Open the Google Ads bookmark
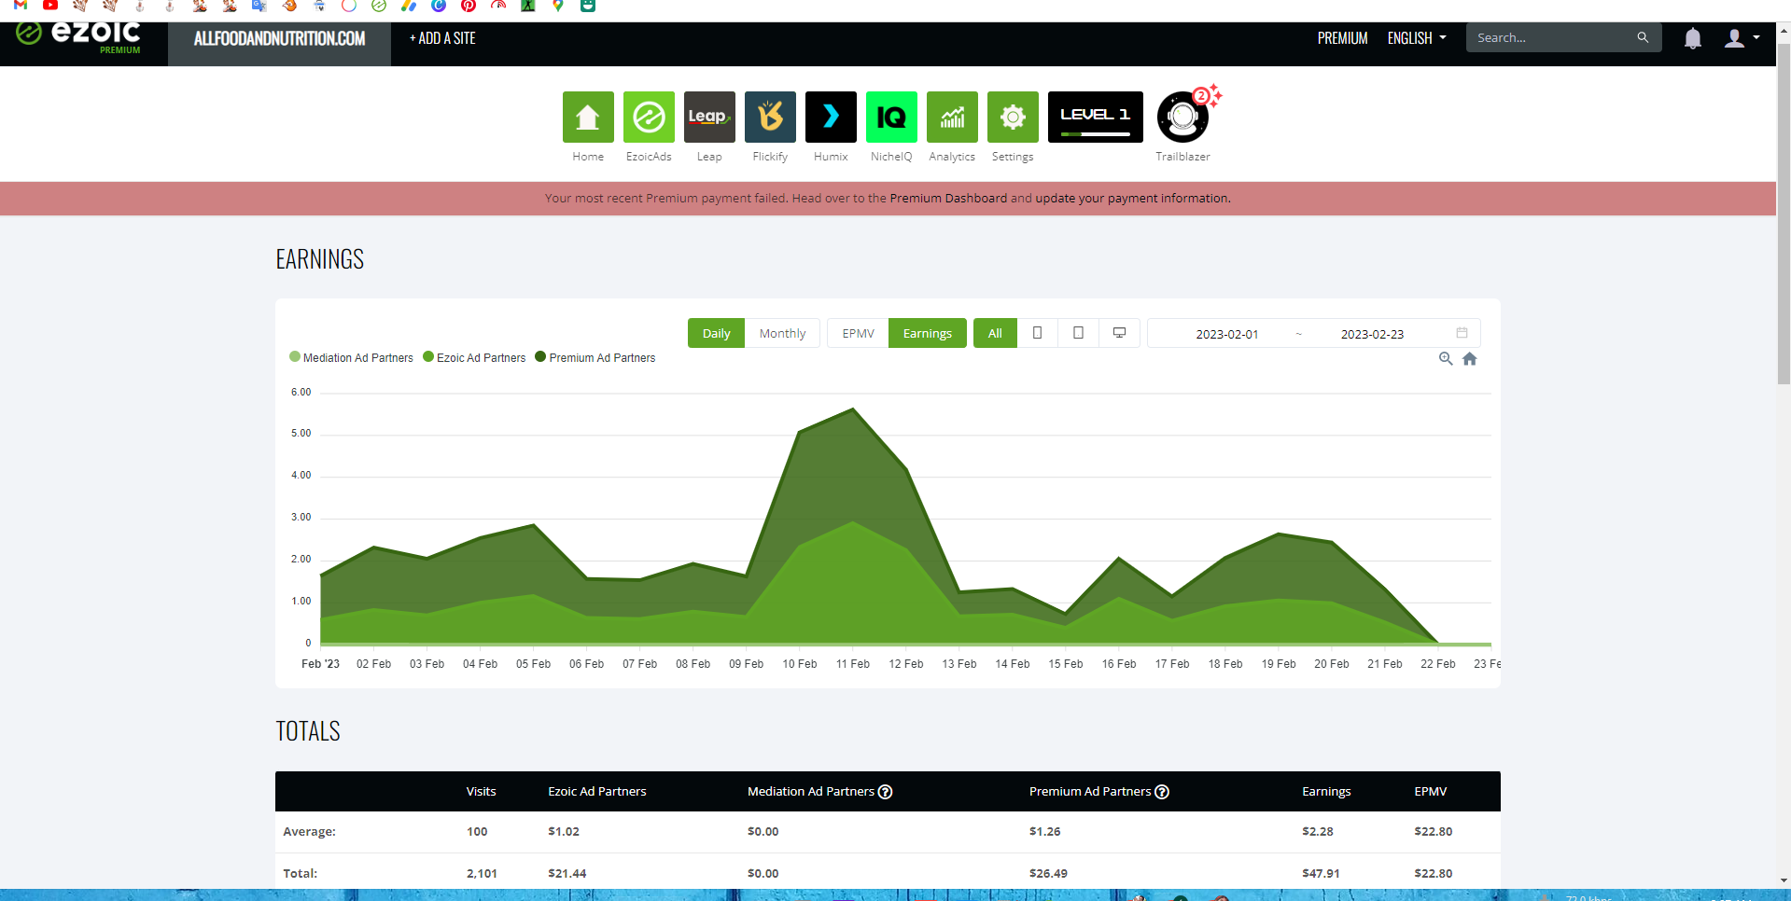The width and height of the screenshot is (1791, 901). (409, 6)
